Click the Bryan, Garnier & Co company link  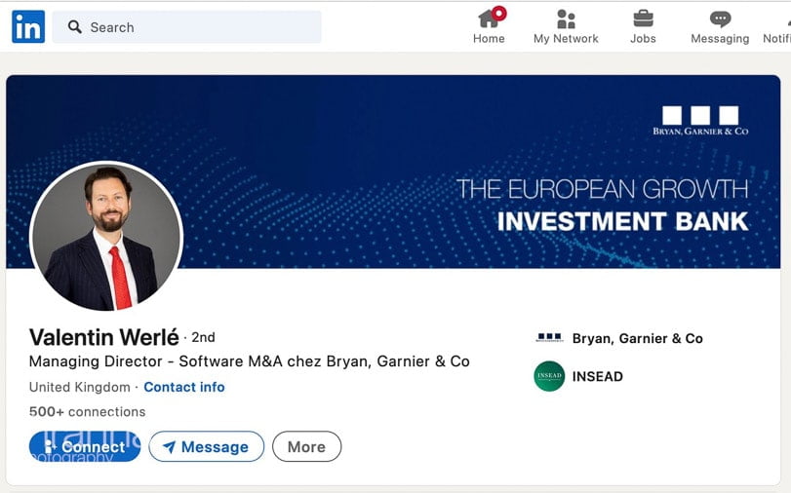coord(637,338)
